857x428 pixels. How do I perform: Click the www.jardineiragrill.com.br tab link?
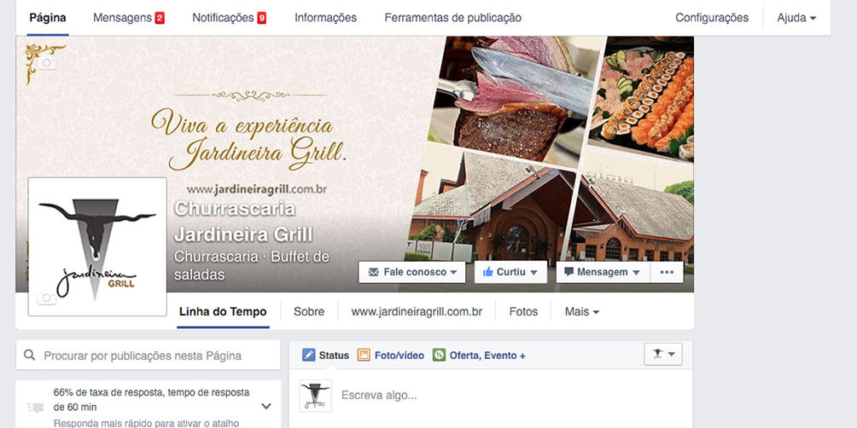(417, 312)
